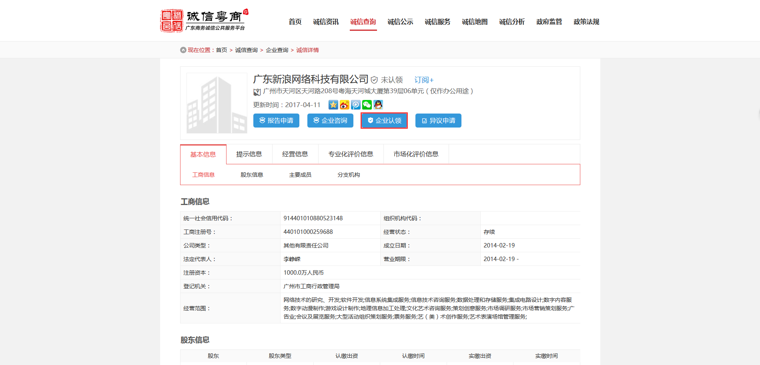Open 诚信资讯 navigation item

[326, 22]
